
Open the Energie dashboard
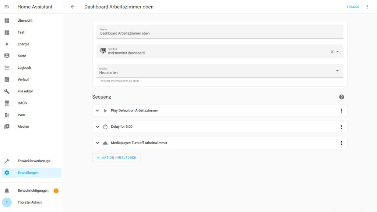click(x=23, y=44)
